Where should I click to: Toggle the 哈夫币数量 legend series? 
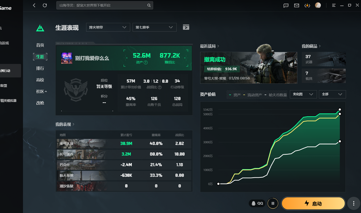click(276, 95)
